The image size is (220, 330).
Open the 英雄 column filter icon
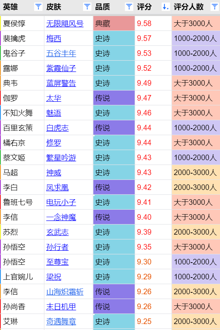pyautogui.click(x=38, y=7)
